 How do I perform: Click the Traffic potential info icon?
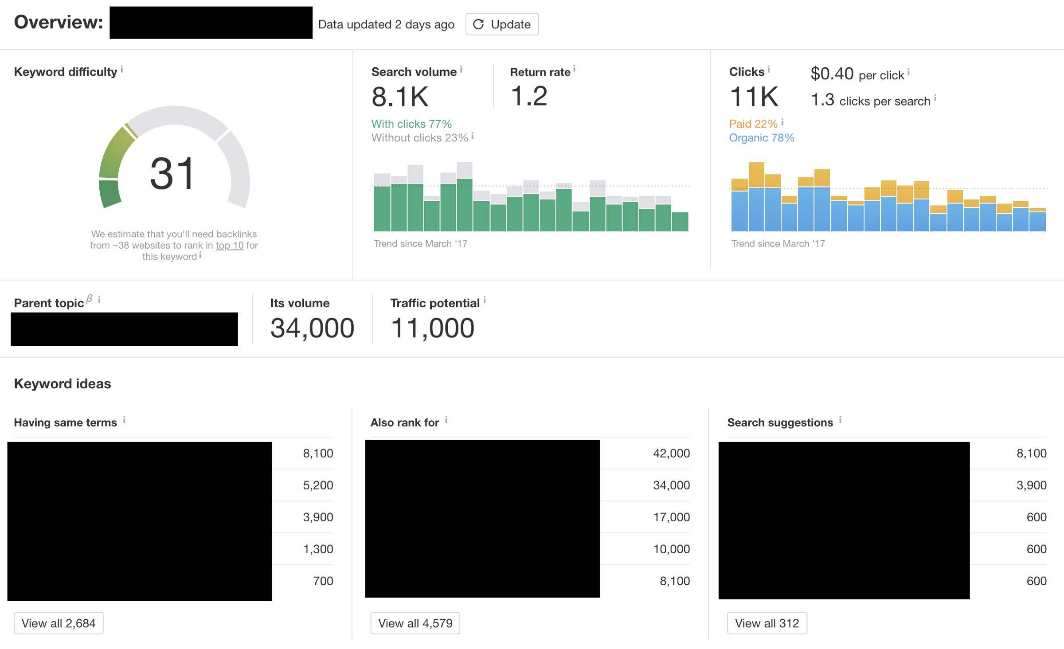(x=485, y=300)
